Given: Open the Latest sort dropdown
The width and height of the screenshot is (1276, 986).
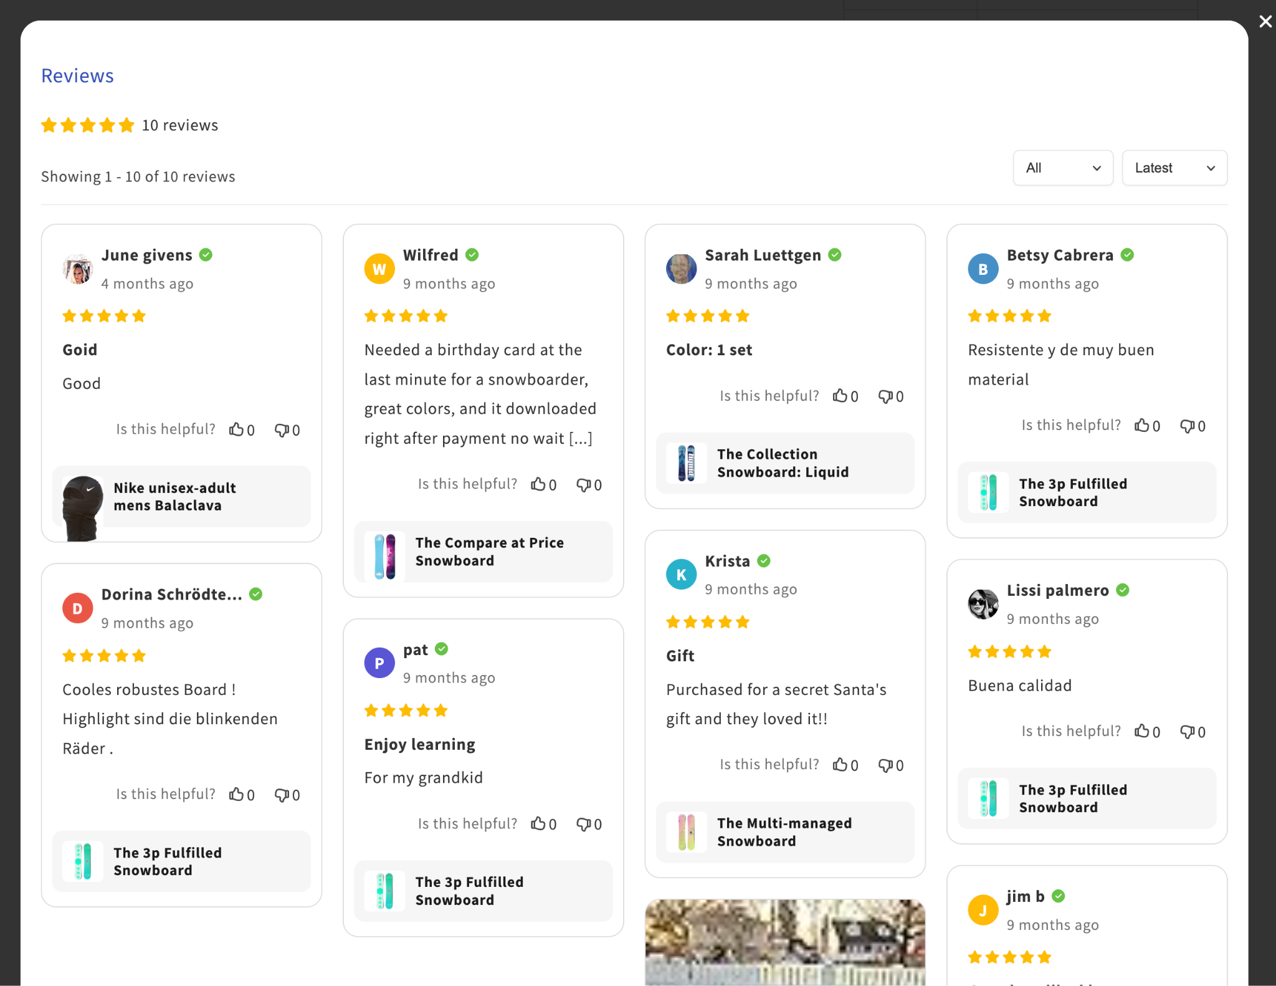Looking at the screenshot, I should point(1174,168).
